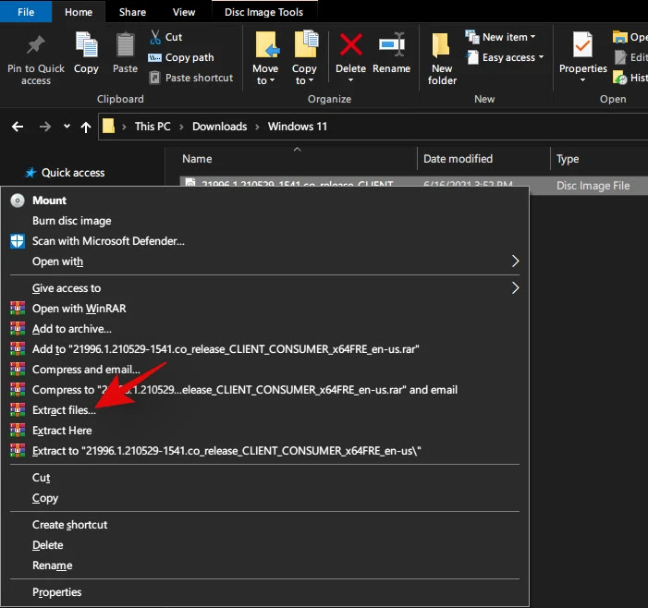Click the Quick access star icon
The image size is (648, 608).
(x=31, y=173)
